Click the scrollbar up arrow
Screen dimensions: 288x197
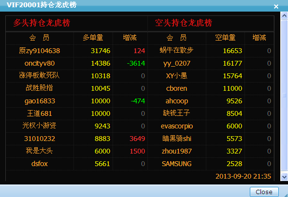coord(284,16)
